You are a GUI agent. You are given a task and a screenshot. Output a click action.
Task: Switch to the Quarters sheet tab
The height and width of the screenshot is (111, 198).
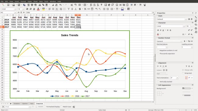click(x=25, y=104)
